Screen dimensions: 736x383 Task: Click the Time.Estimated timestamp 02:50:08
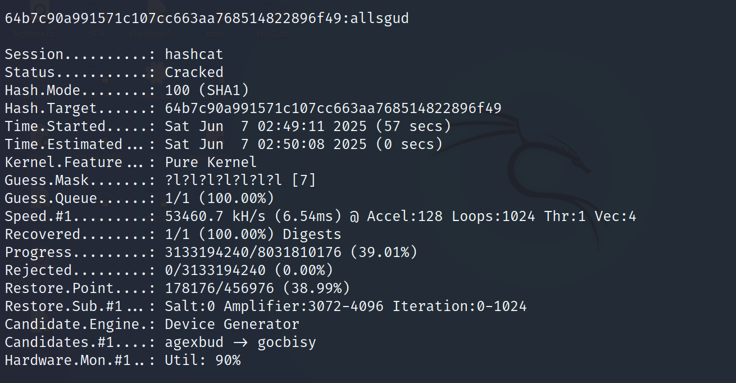click(x=291, y=145)
